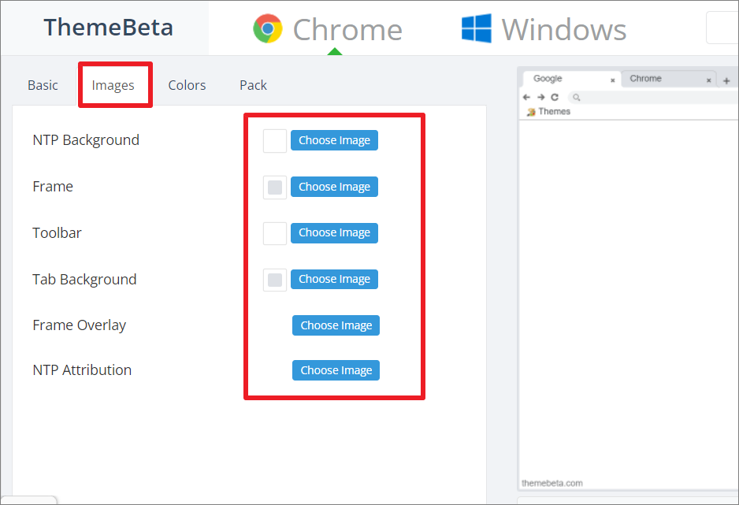Image resolution: width=739 pixels, height=505 pixels.
Task: Click the reload icon in preview
Action: point(555,97)
